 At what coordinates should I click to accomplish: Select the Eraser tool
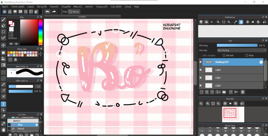[3, 26]
